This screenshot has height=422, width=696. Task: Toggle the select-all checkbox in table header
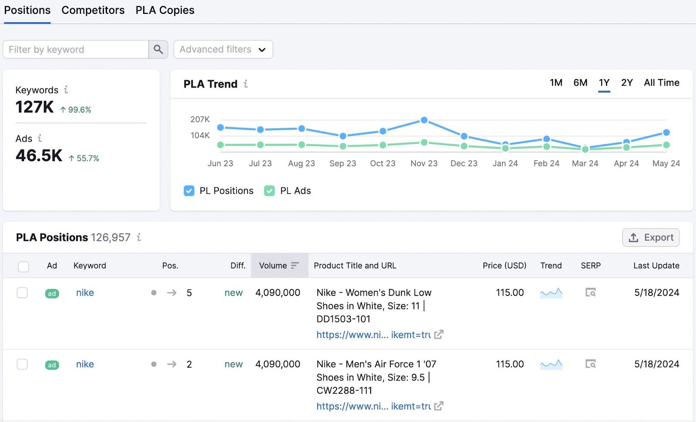tap(23, 266)
